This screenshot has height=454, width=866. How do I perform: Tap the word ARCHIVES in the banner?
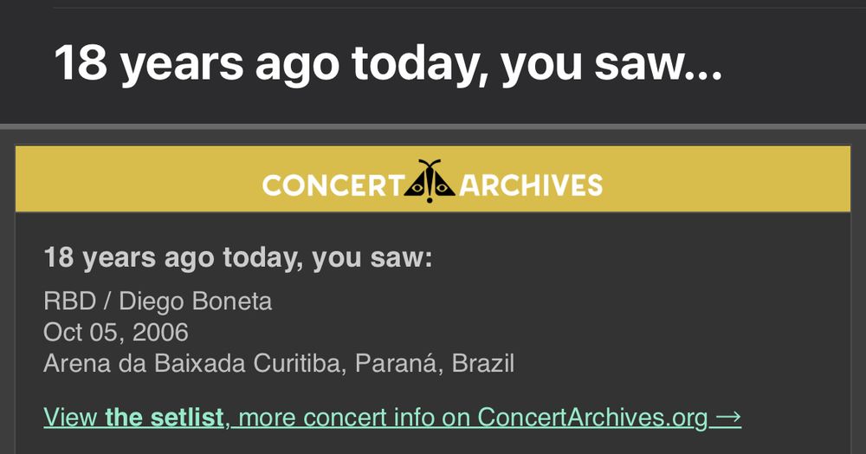[530, 185]
